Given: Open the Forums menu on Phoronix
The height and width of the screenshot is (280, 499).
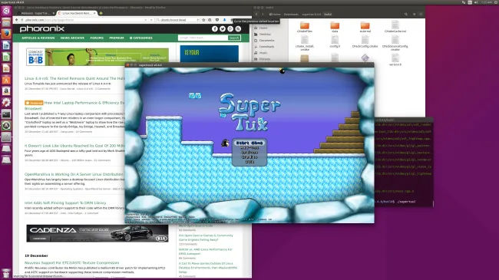Looking at the screenshot, I should (97, 38).
